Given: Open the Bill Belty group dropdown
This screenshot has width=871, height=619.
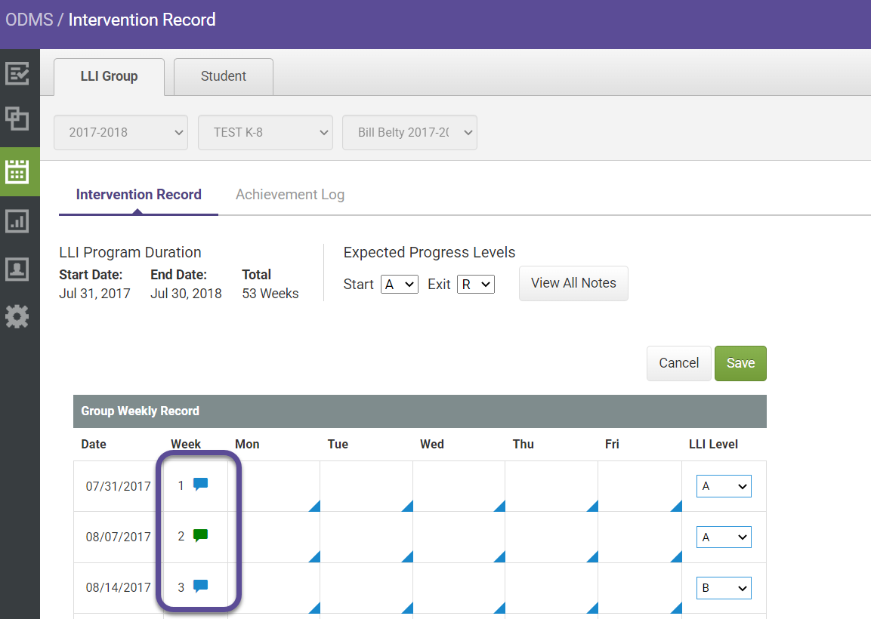Looking at the screenshot, I should point(409,132).
